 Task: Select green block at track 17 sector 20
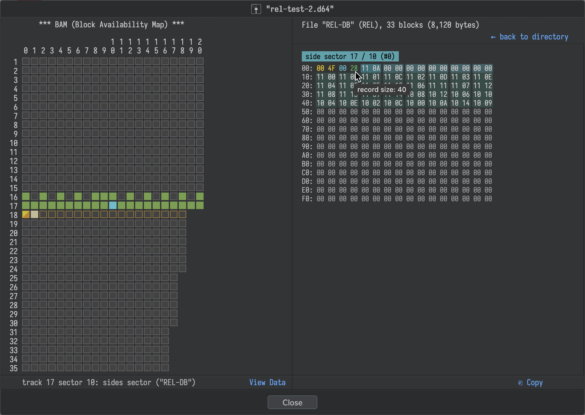coord(200,205)
